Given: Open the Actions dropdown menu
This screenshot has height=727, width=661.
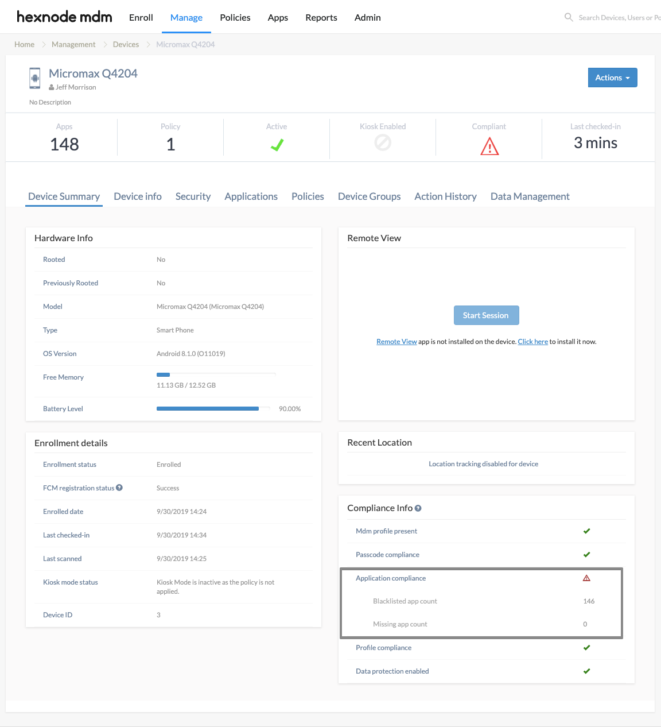Looking at the screenshot, I should coord(613,78).
